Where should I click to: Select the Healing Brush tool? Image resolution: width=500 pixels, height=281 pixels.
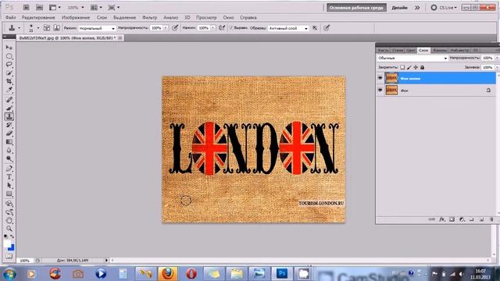(x=9, y=100)
